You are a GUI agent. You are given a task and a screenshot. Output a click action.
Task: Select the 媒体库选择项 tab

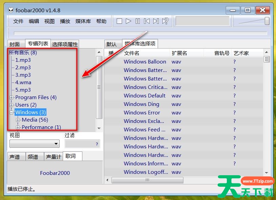pos(140,43)
